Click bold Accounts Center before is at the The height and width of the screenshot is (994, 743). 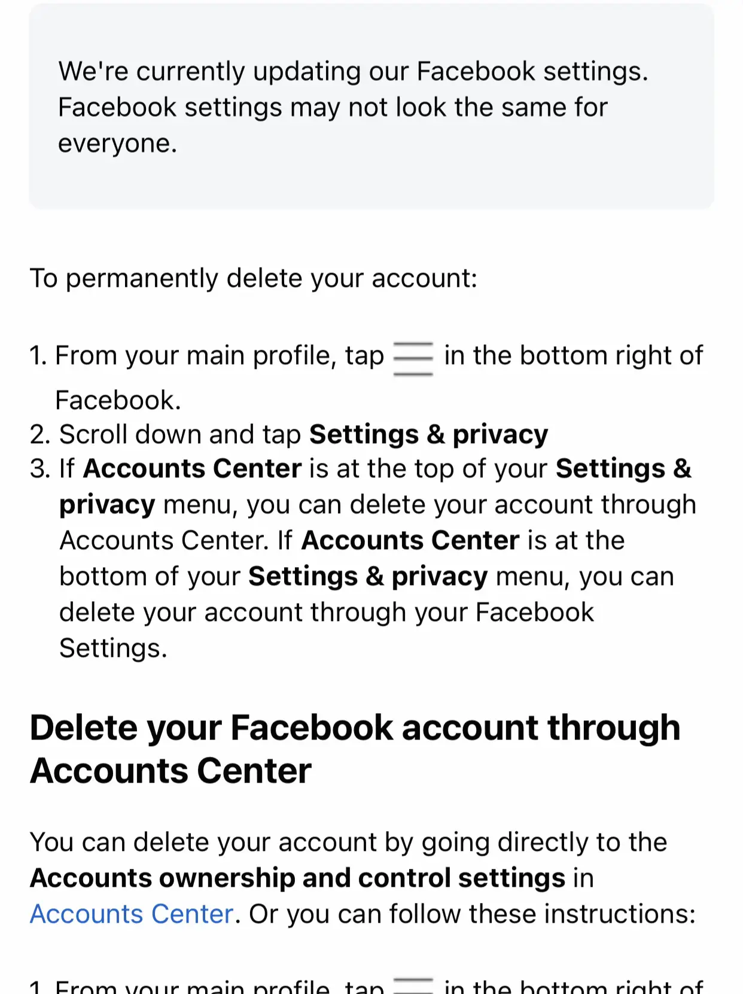410,540
